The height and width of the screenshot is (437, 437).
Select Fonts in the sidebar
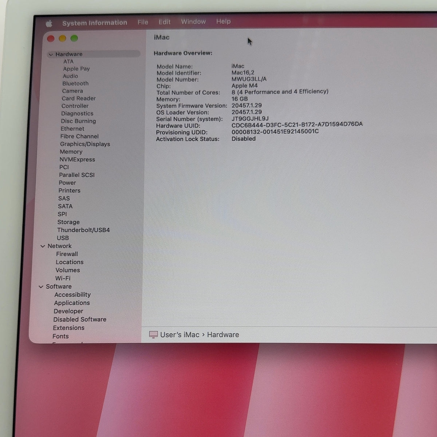pos(60,336)
